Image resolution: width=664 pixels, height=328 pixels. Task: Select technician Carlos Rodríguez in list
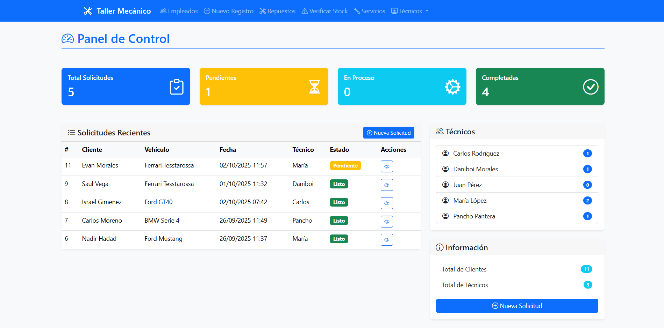[x=517, y=153]
